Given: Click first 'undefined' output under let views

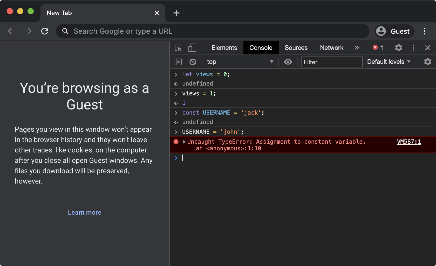Looking at the screenshot, I should [197, 84].
